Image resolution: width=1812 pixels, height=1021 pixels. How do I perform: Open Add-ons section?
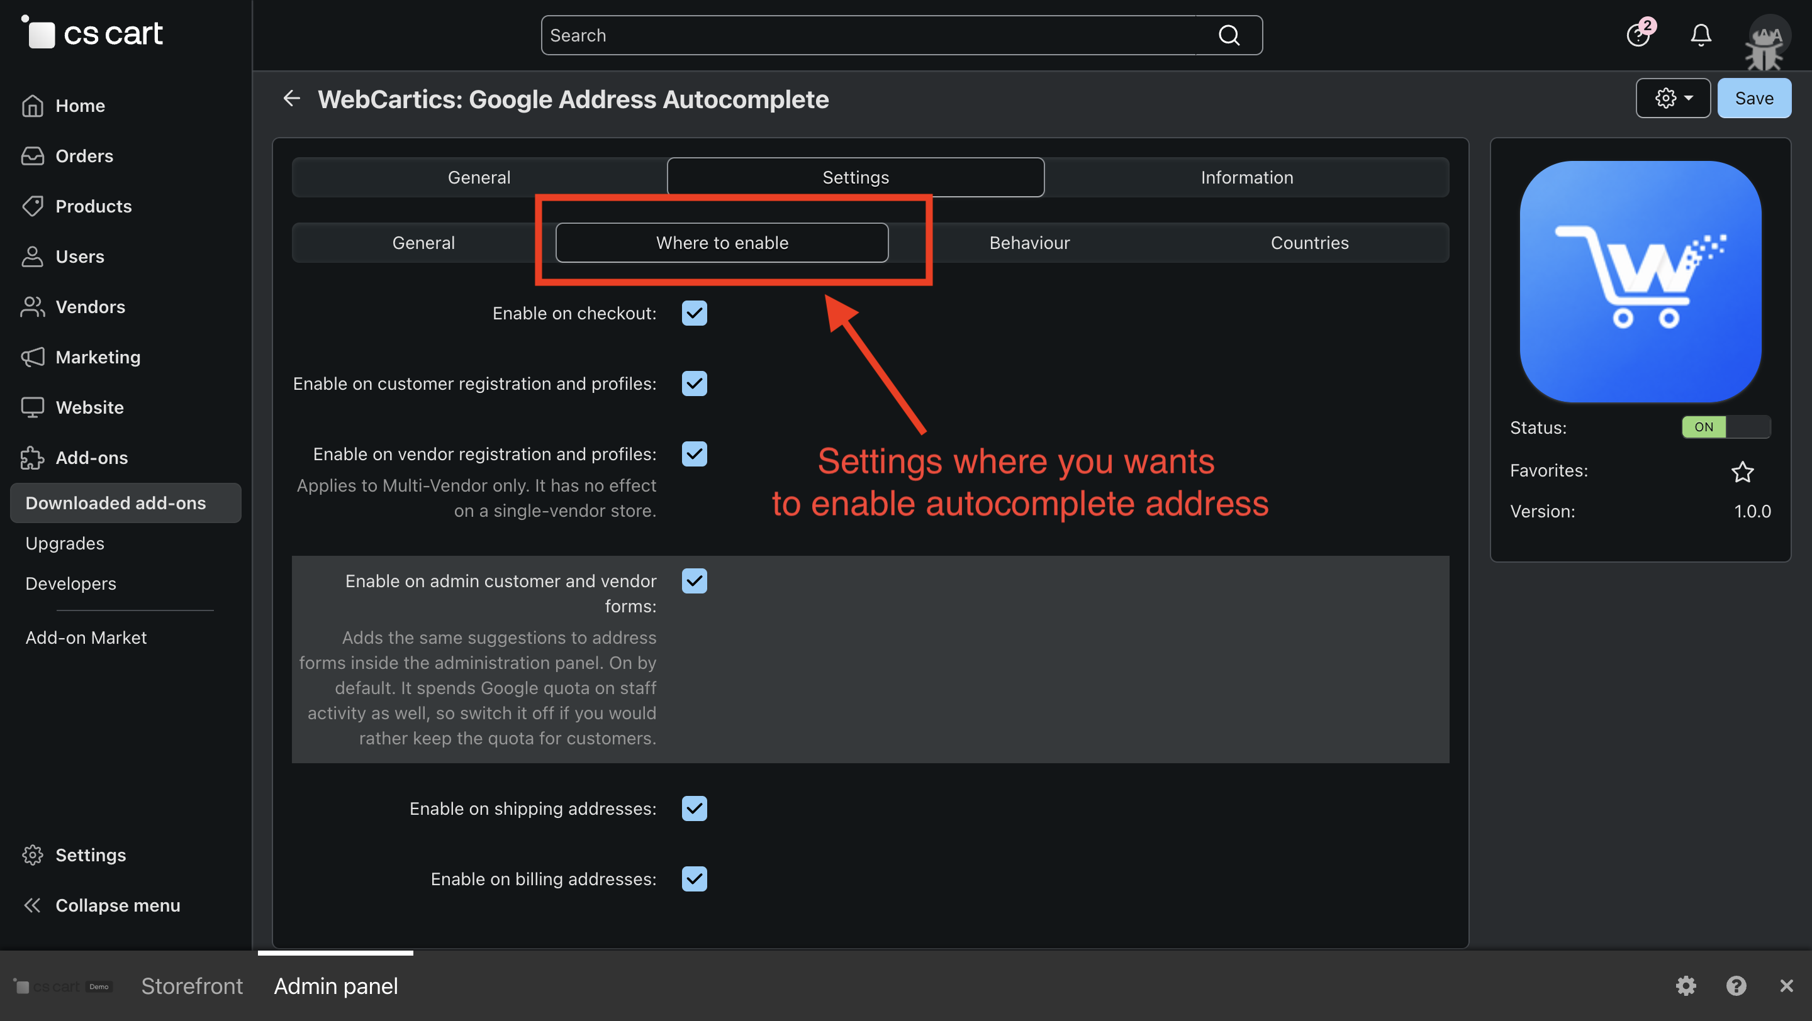pos(91,458)
